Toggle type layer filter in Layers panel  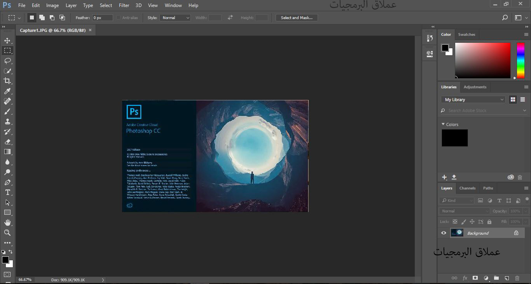click(x=500, y=201)
